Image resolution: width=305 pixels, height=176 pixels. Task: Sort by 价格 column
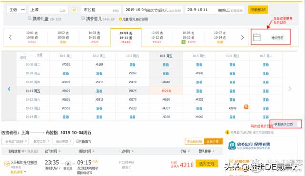[x=185, y=151]
